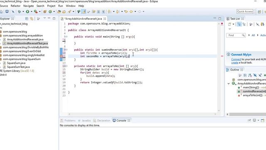Open the Source menu
This screenshot has width=266, height=150.
coord(4,6)
